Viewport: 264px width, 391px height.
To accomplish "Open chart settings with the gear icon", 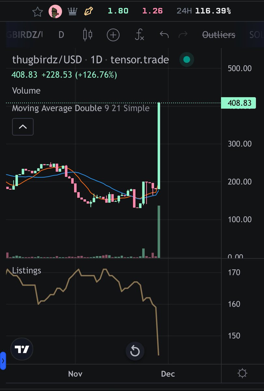I will click(x=242, y=373).
